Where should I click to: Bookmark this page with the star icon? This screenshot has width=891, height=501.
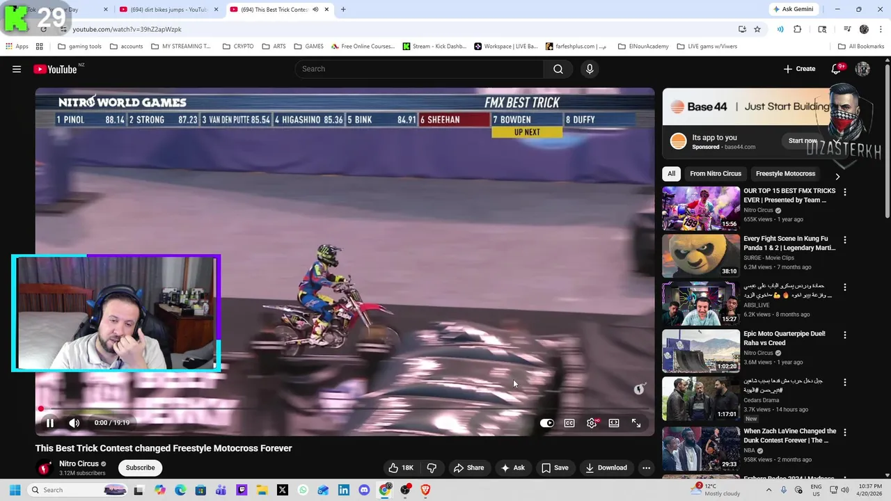tap(757, 29)
